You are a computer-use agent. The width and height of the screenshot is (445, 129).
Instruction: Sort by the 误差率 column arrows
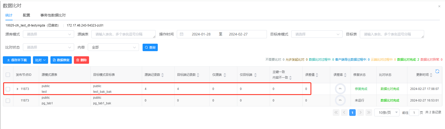pos(345,75)
